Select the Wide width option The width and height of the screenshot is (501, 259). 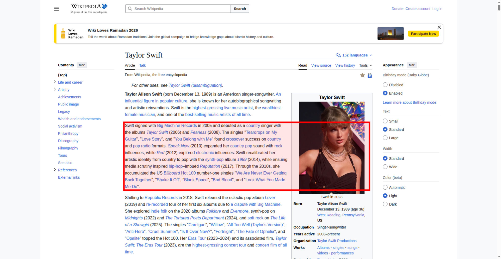click(385, 167)
